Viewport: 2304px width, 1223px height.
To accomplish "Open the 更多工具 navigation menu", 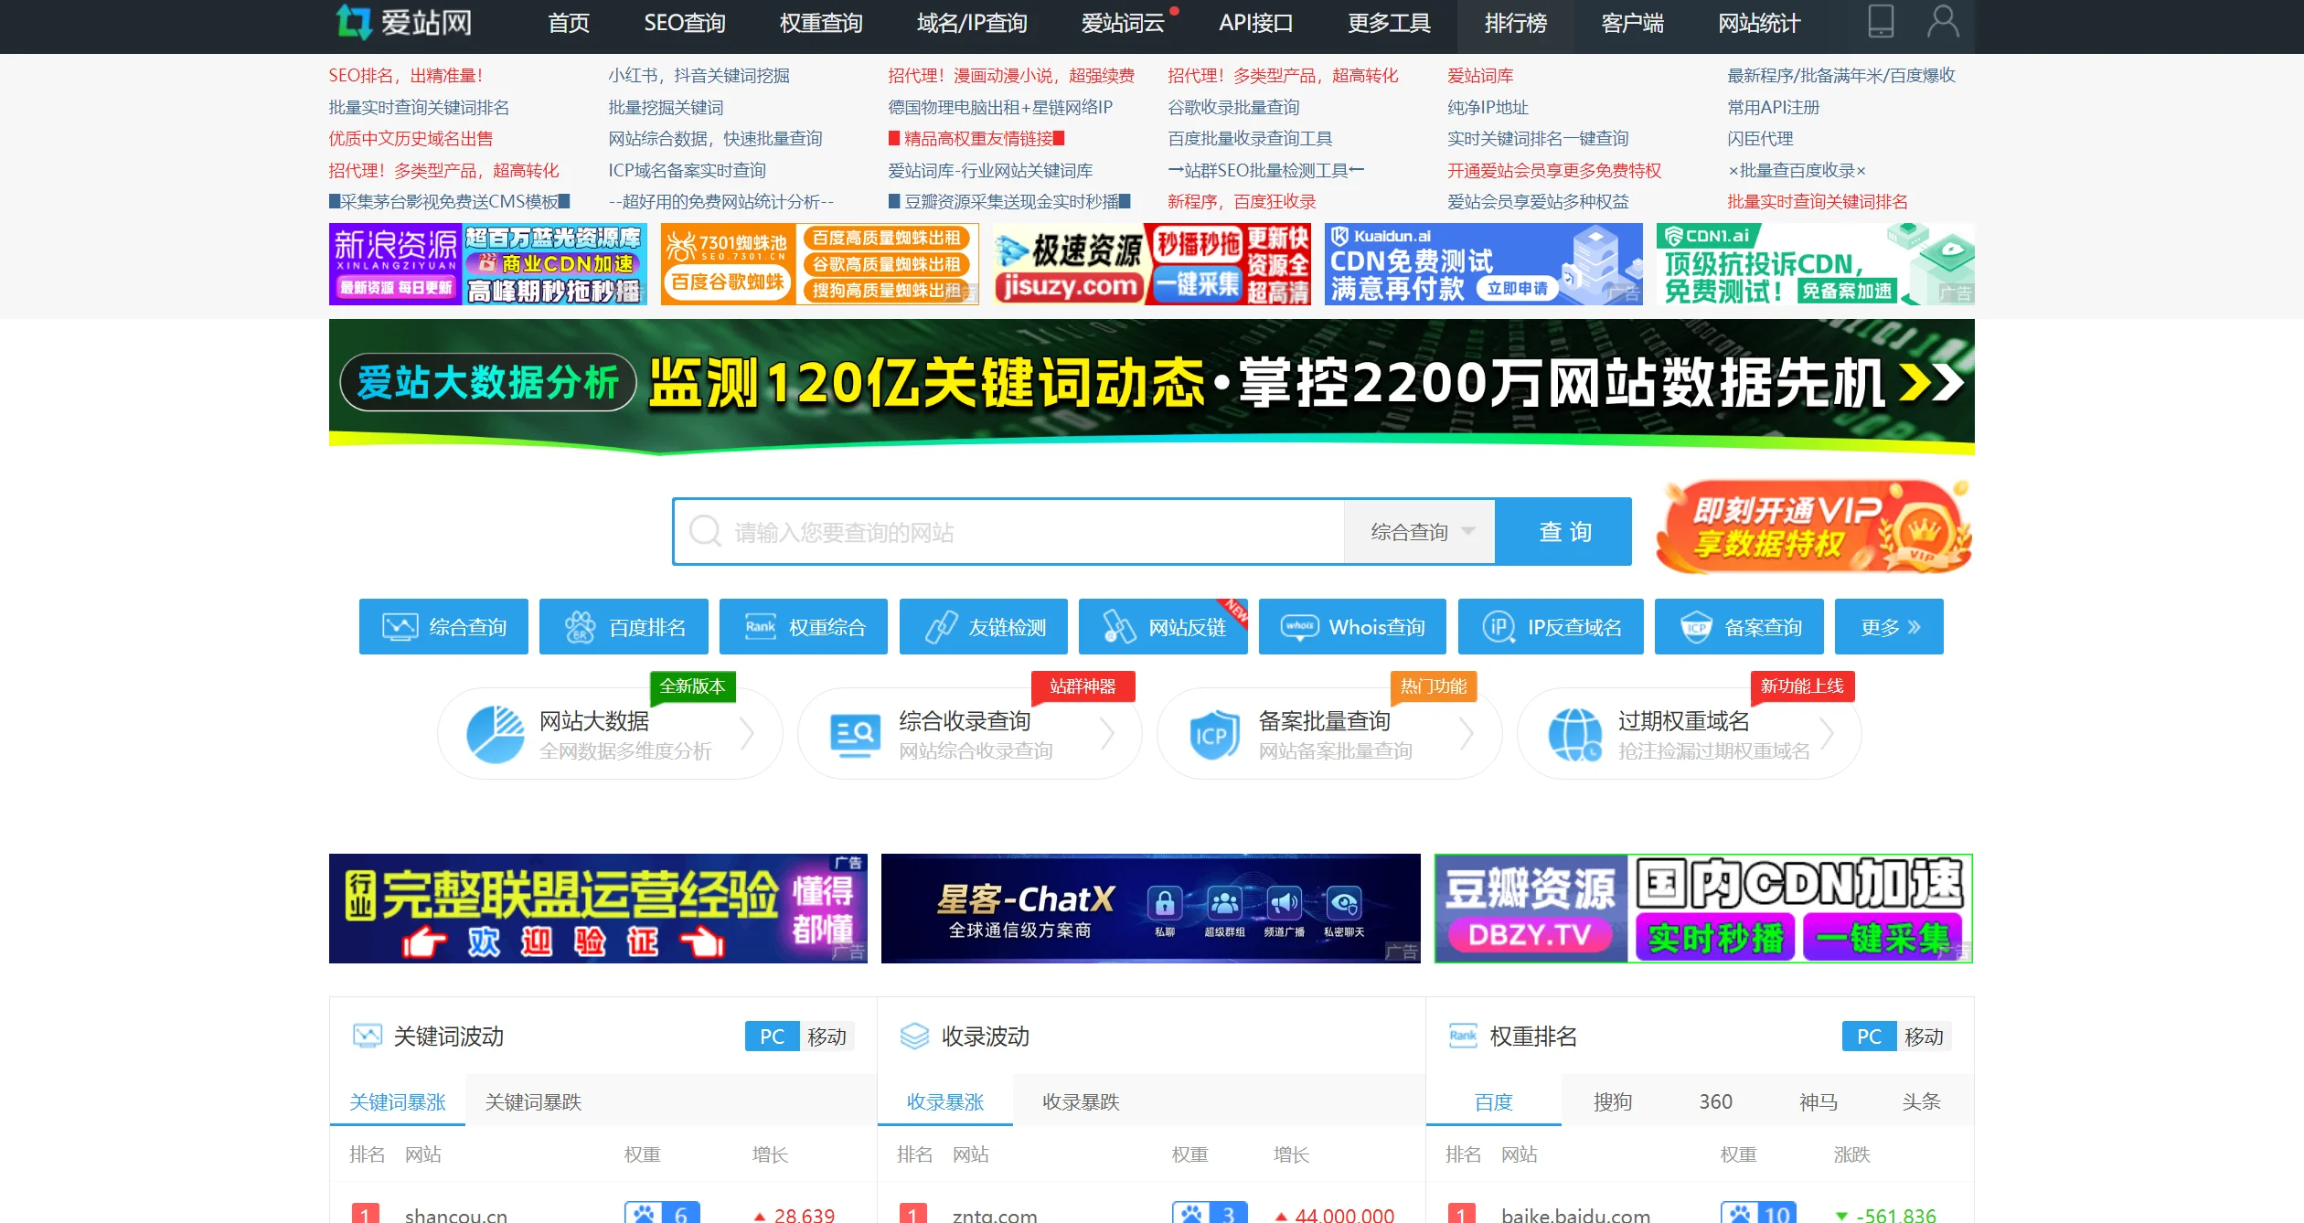I will (x=1388, y=24).
